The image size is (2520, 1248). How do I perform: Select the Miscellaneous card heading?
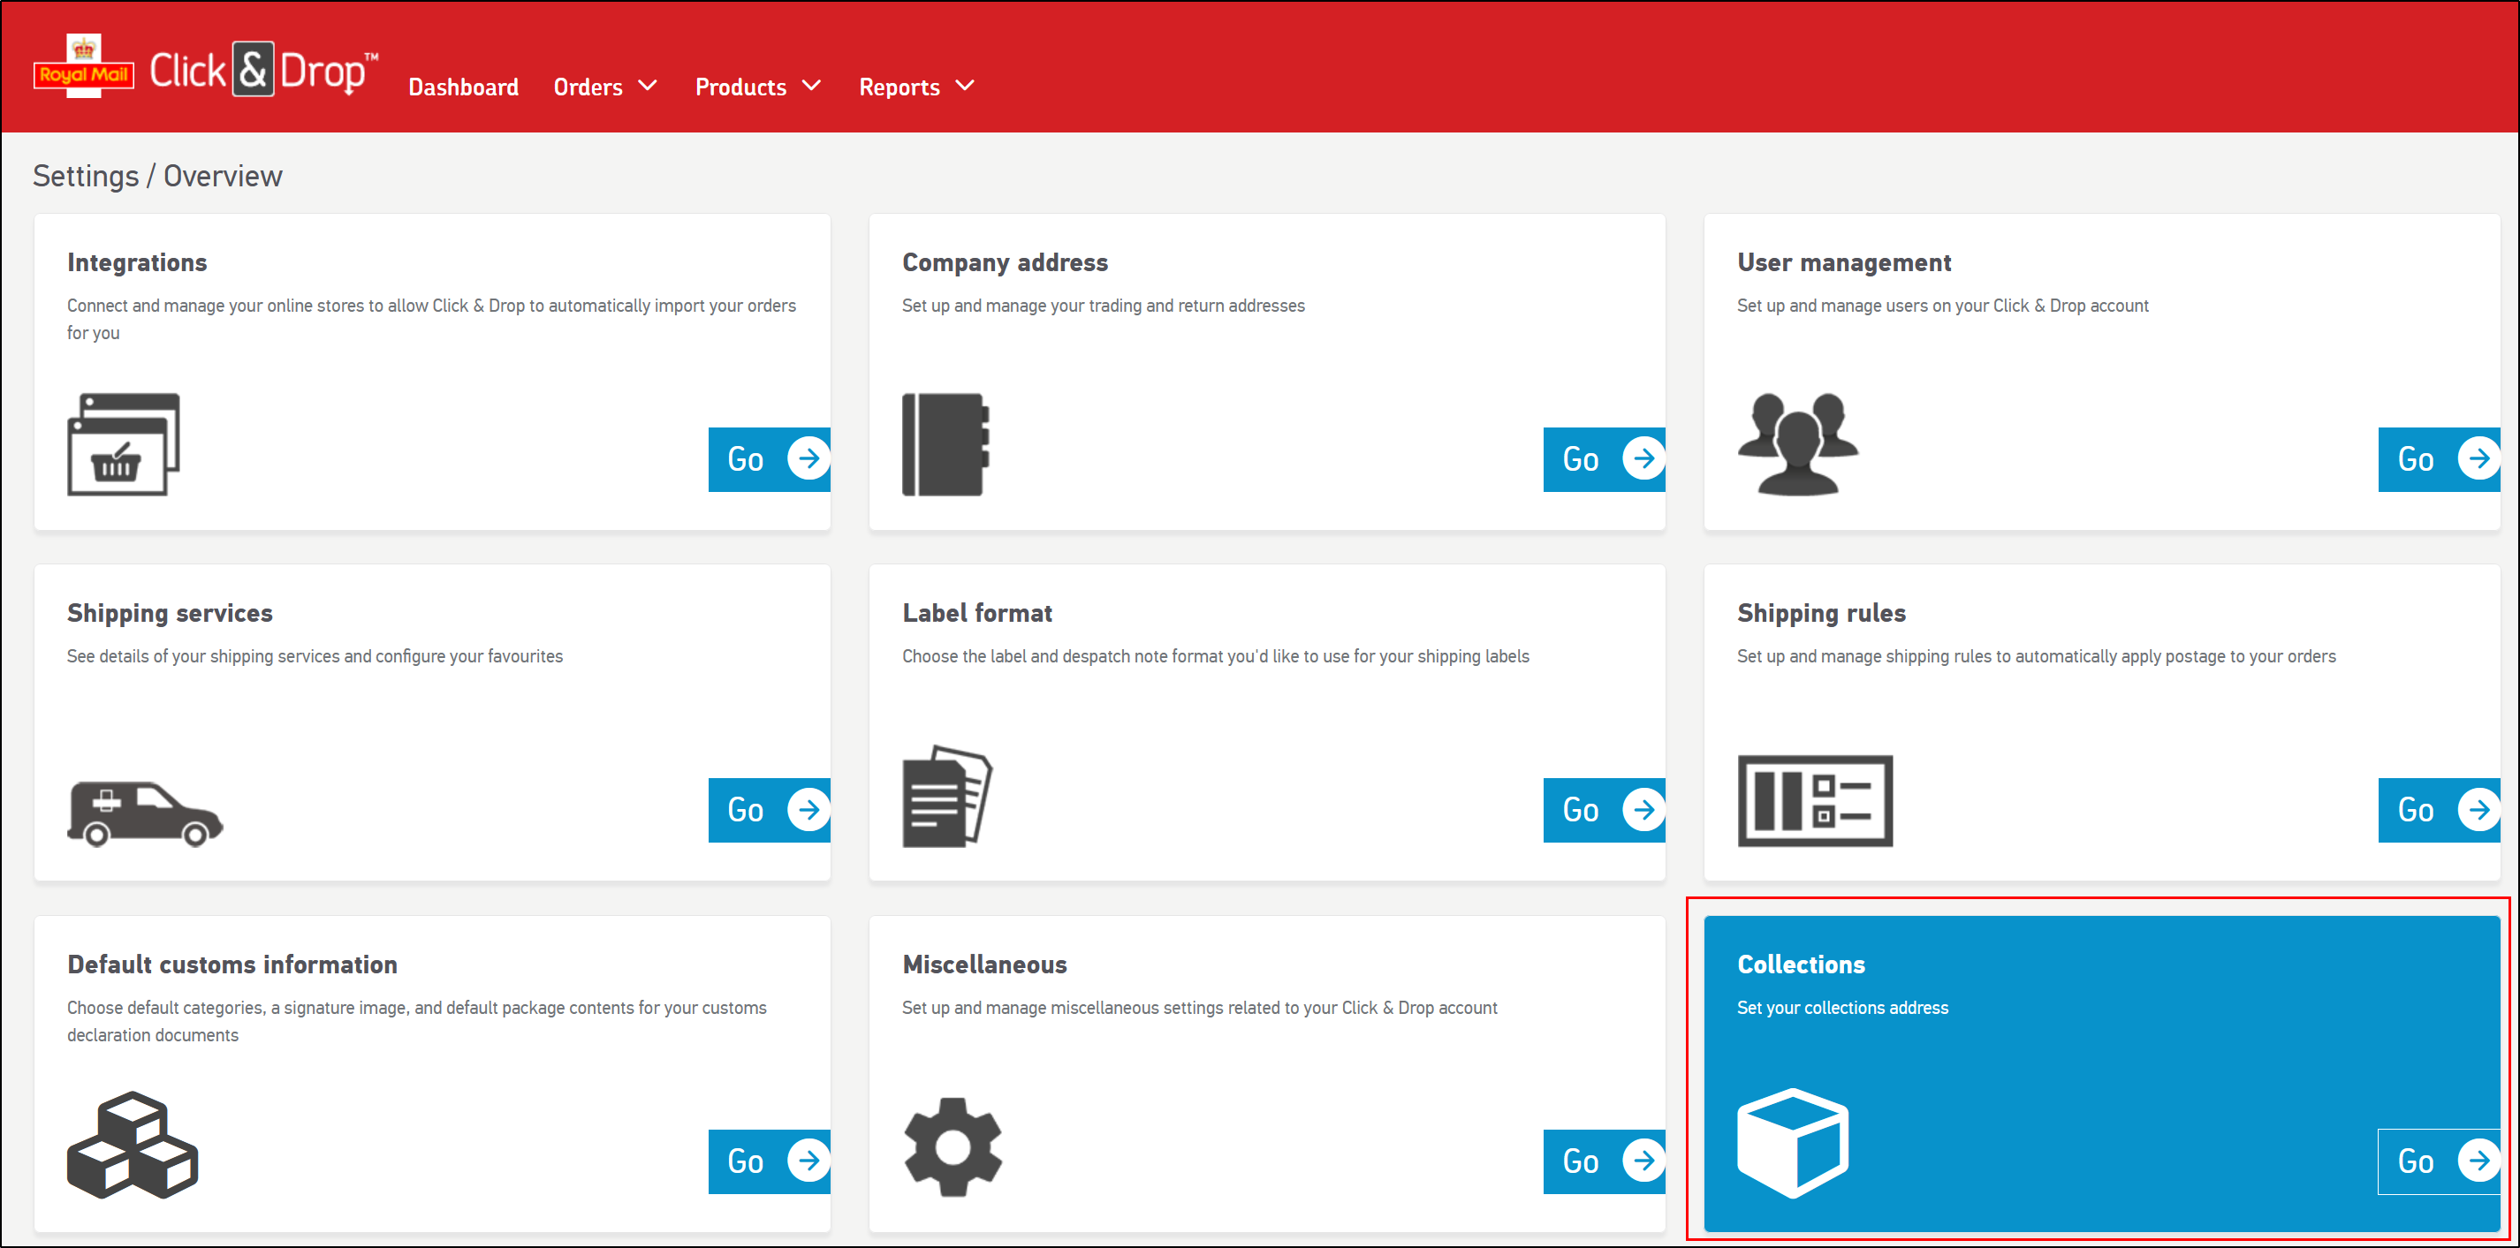(983, 964)
